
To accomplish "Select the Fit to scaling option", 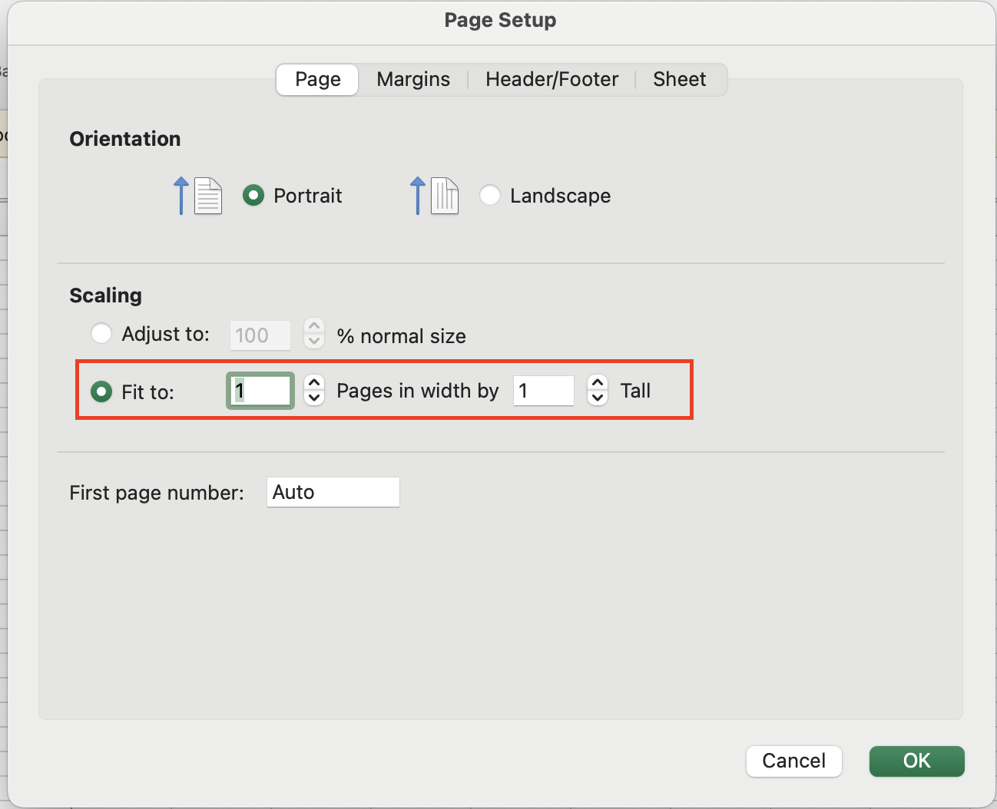I will click(x=101, y=391).
